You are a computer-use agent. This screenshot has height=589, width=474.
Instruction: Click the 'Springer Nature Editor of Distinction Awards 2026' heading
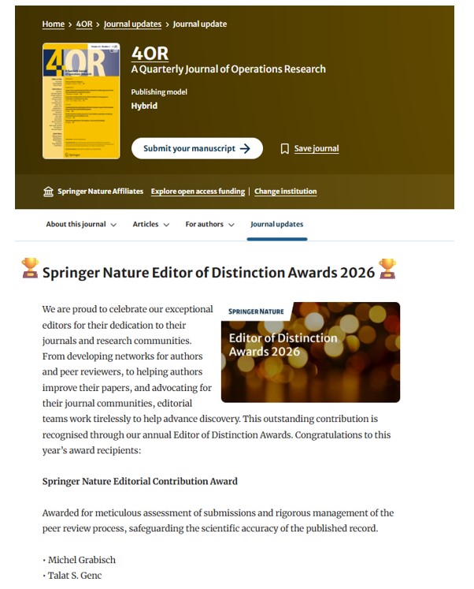pyautogui.click(x=209, y=272)
